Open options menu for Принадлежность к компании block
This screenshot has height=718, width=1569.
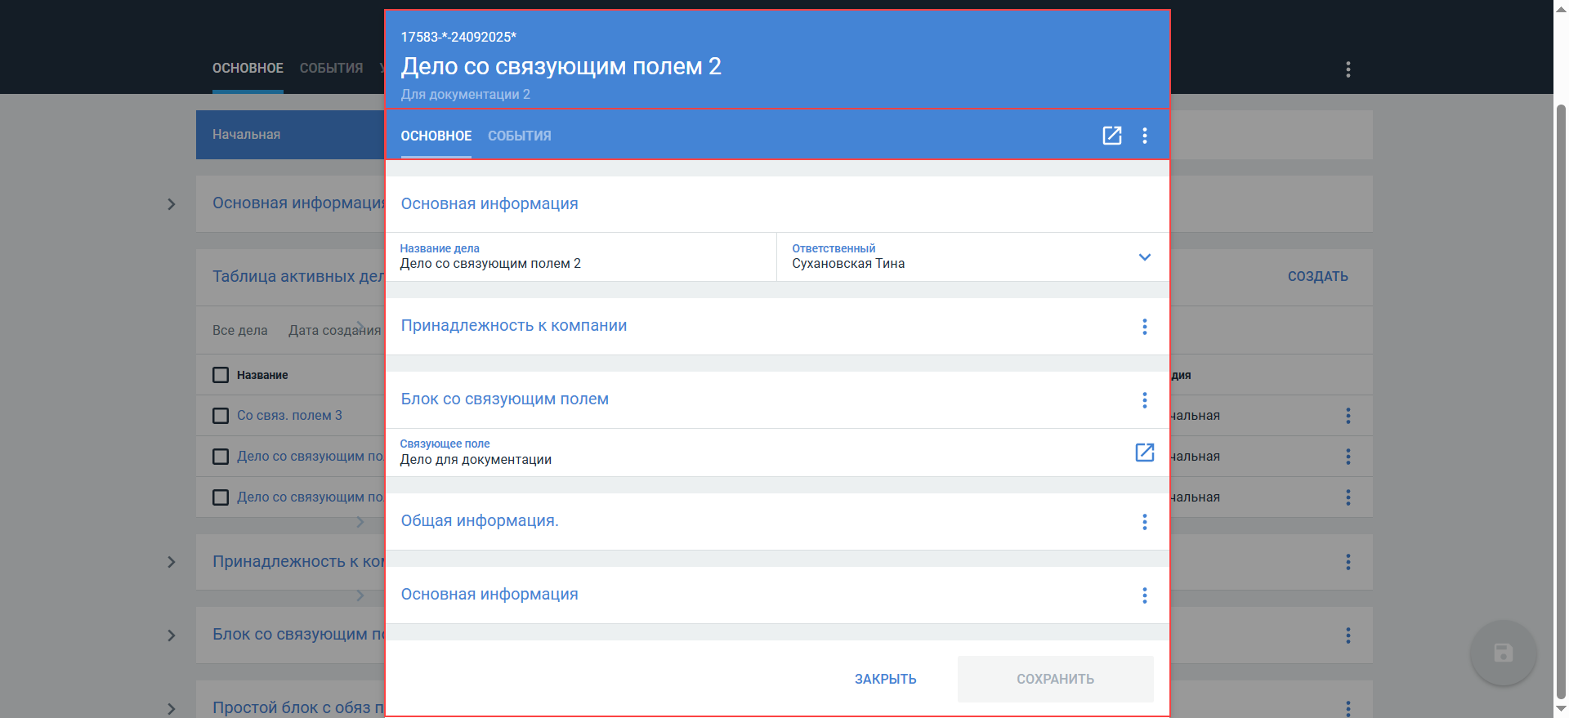[1144, 327]
